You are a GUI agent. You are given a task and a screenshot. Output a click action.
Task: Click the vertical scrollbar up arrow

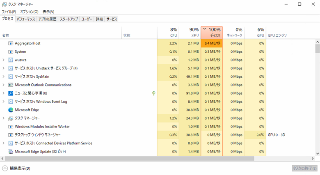[318, 42]
